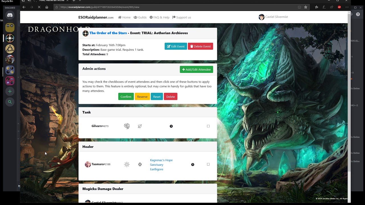Open the Discord help icon
The height and width of the screenshot is (205, 365).
pos(358,14)
